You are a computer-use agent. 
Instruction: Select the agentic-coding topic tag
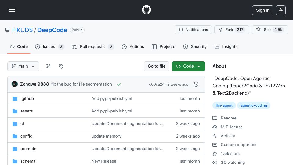[254, 105]
